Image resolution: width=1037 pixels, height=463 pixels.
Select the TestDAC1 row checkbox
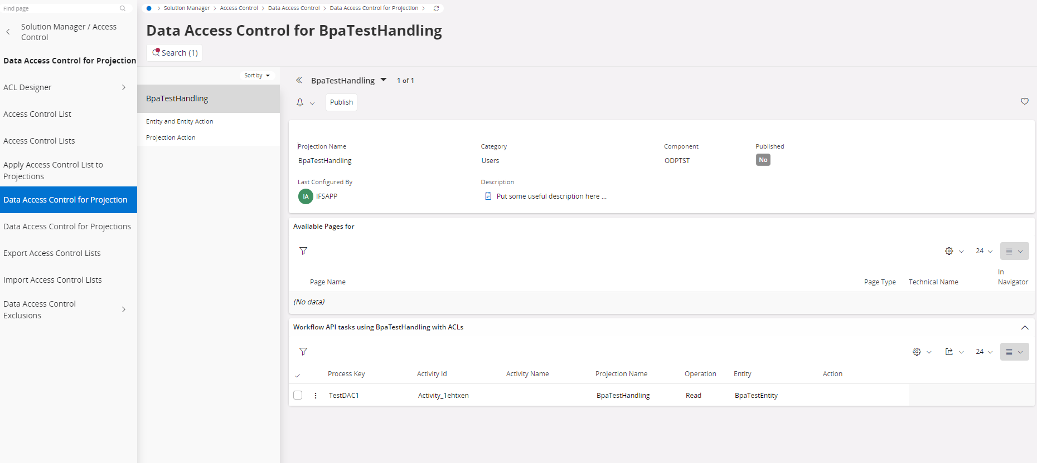coord(298,395)
